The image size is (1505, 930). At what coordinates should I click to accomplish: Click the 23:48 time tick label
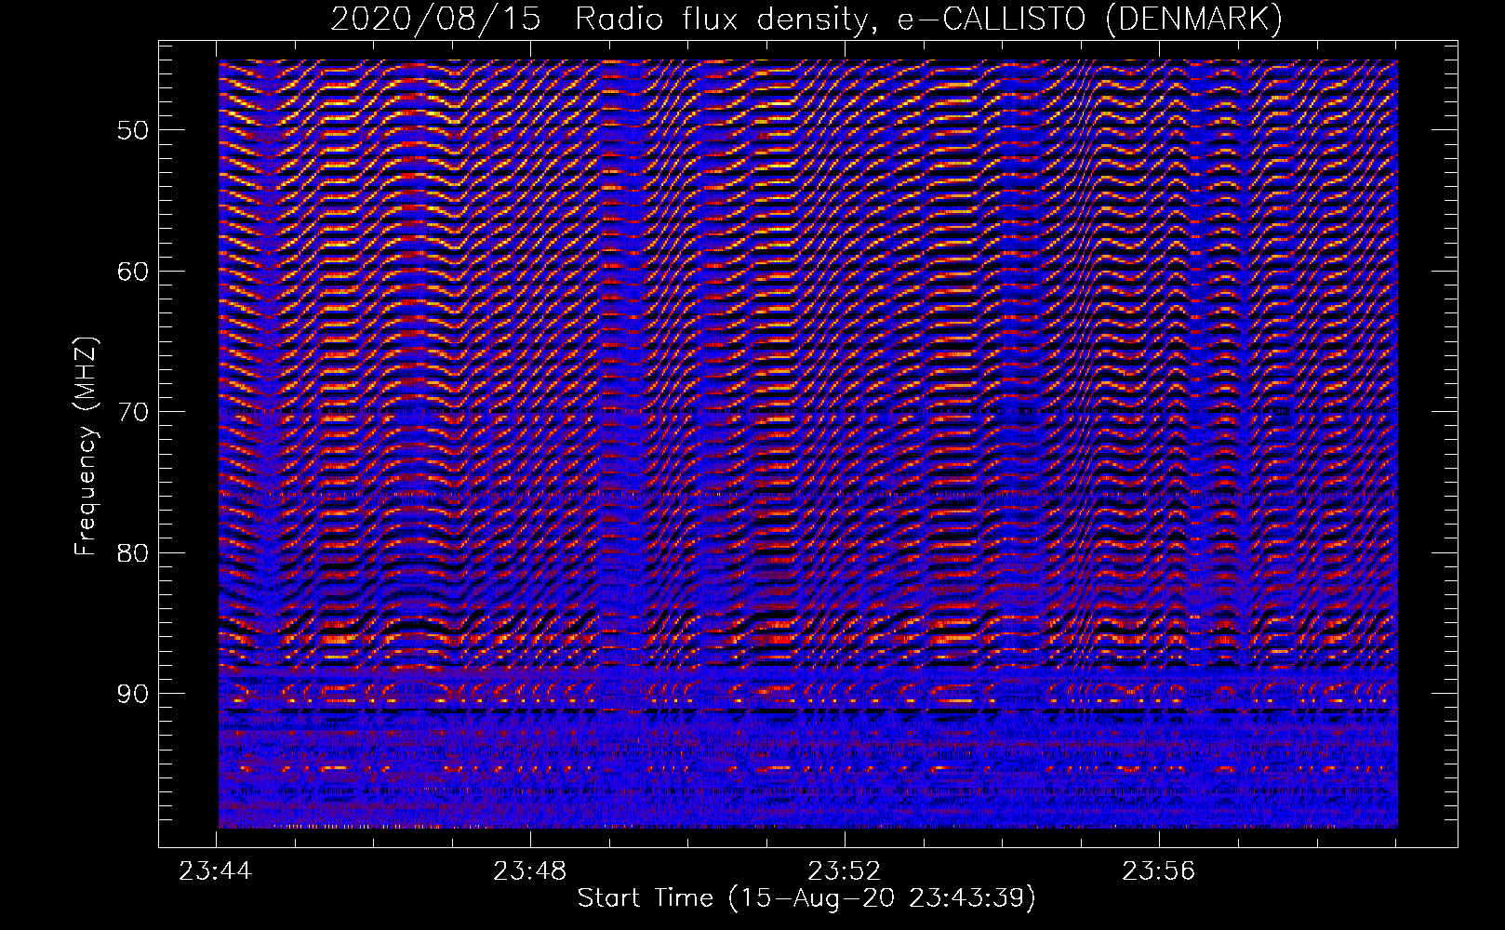tap(530, 871)
